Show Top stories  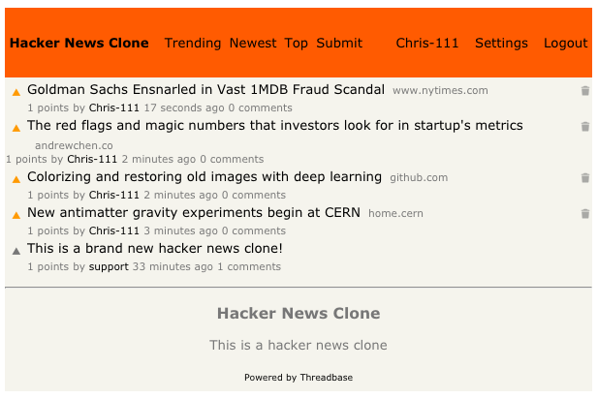click(296, 44)
